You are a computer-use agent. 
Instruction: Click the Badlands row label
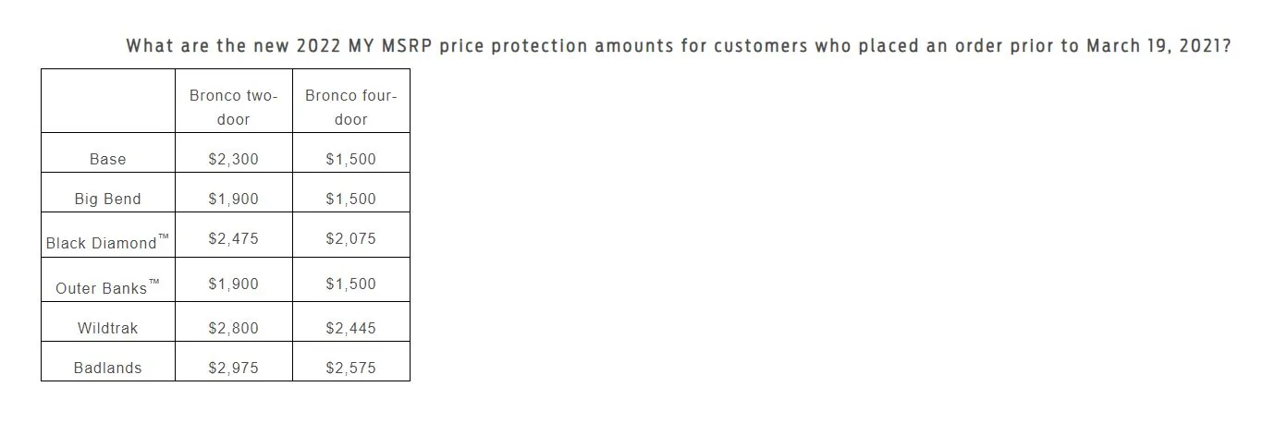(108, 368)
